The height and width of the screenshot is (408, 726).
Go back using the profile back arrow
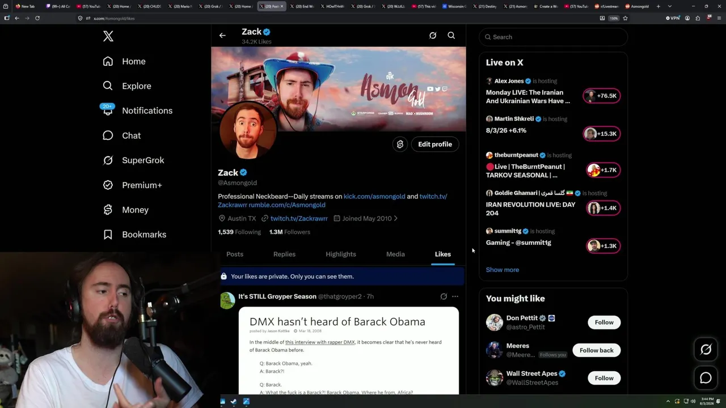tap(222, 36)
